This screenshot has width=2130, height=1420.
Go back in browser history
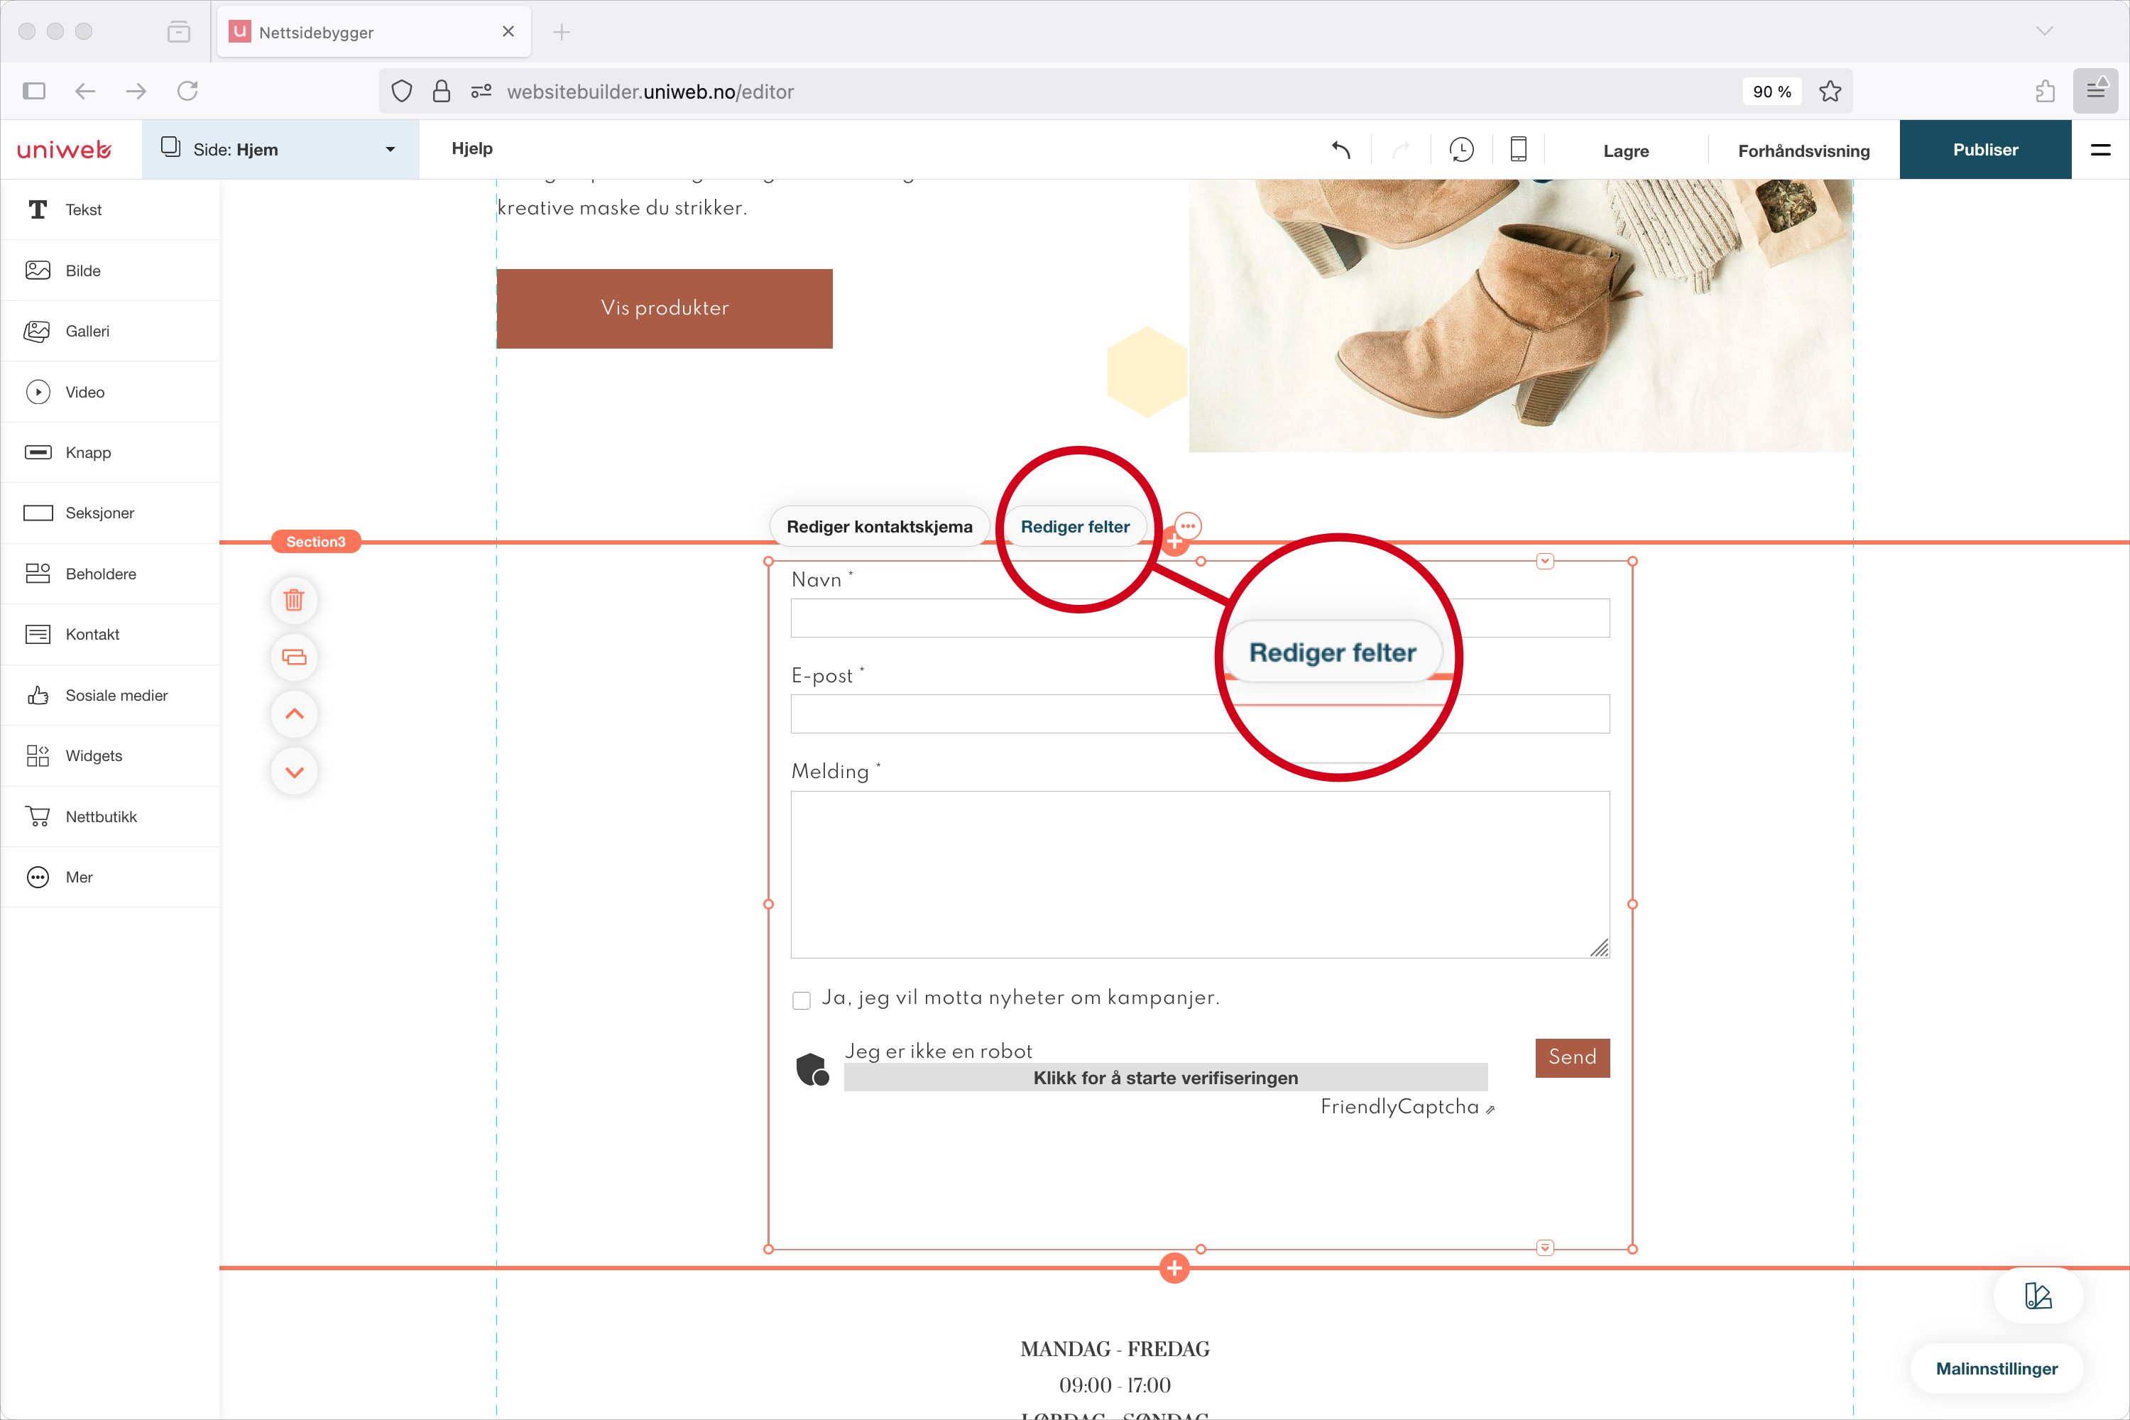pyautogui.click(x=85, y=91)
